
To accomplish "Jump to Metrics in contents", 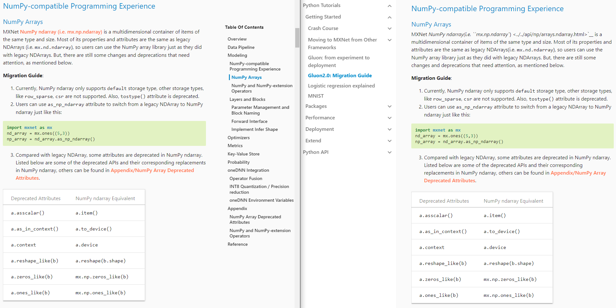I will coord(235,146).
